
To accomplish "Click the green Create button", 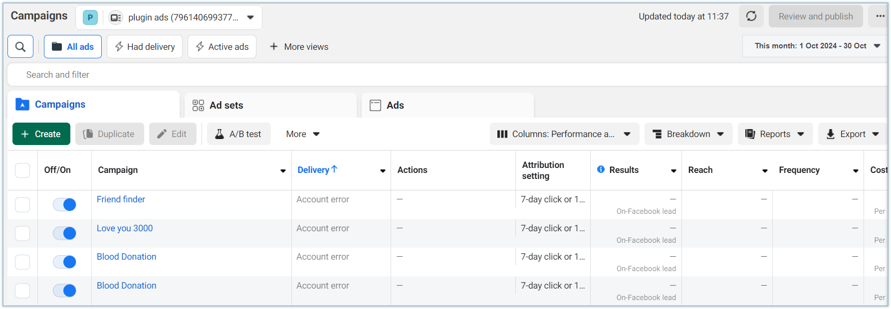I will pyautogui.click(x=41, y=134).
